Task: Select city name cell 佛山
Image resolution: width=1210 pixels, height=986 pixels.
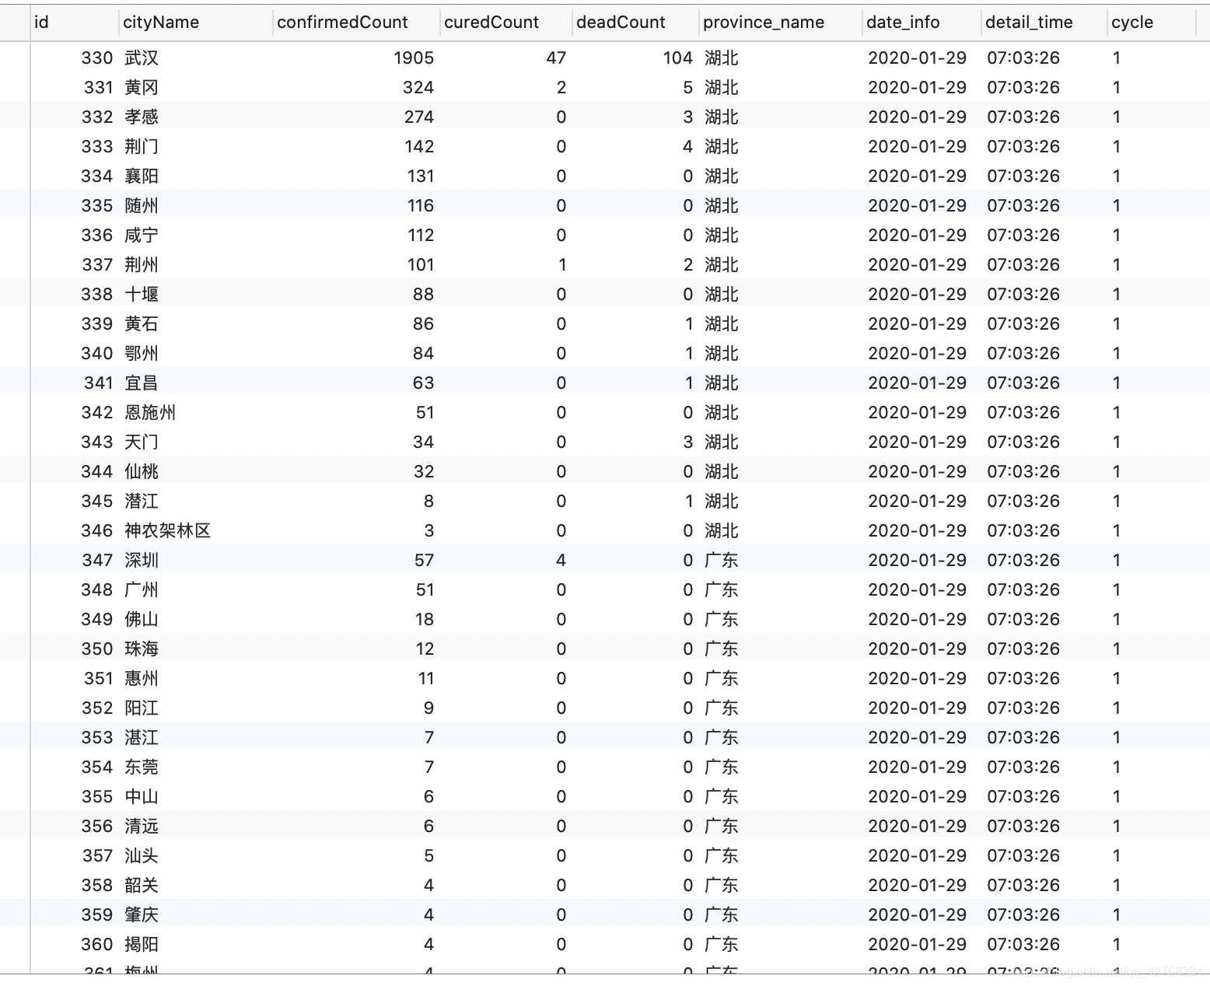Action: 142,619
